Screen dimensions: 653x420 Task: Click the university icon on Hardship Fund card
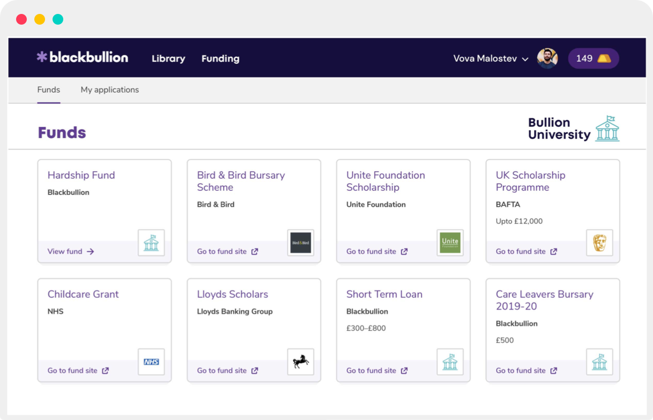pos(151,242)
